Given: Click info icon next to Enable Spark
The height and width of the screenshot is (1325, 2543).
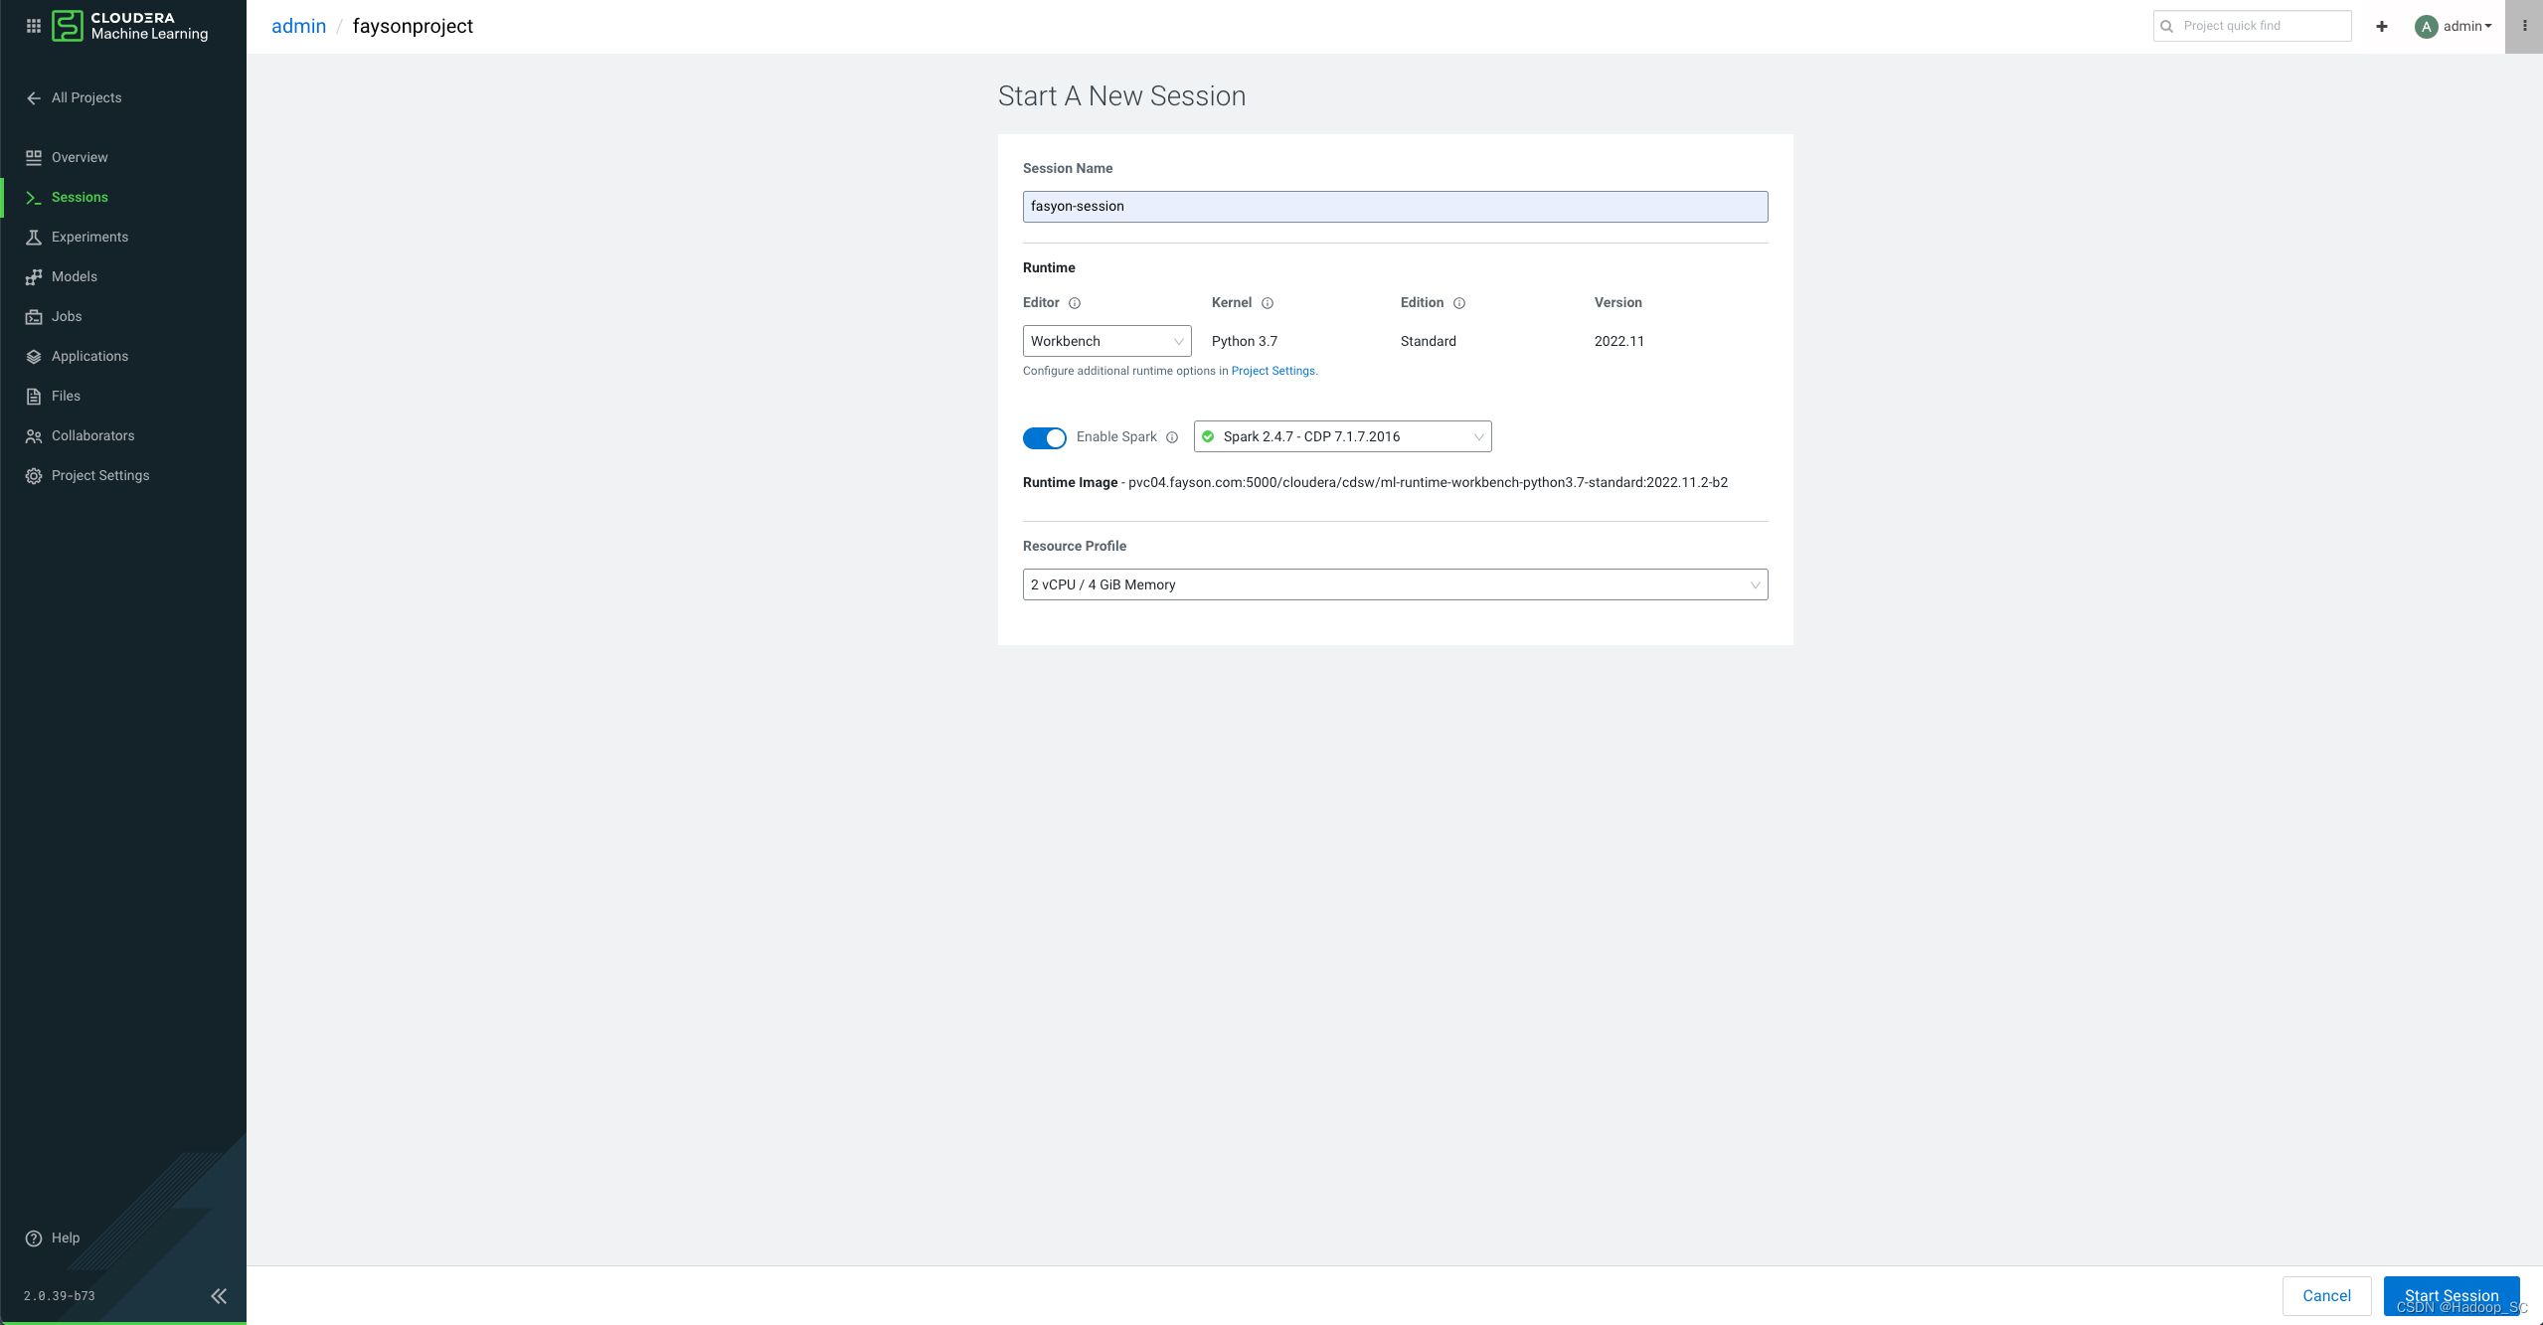Looking at the screenshot, I should [x=1172, y=437].
